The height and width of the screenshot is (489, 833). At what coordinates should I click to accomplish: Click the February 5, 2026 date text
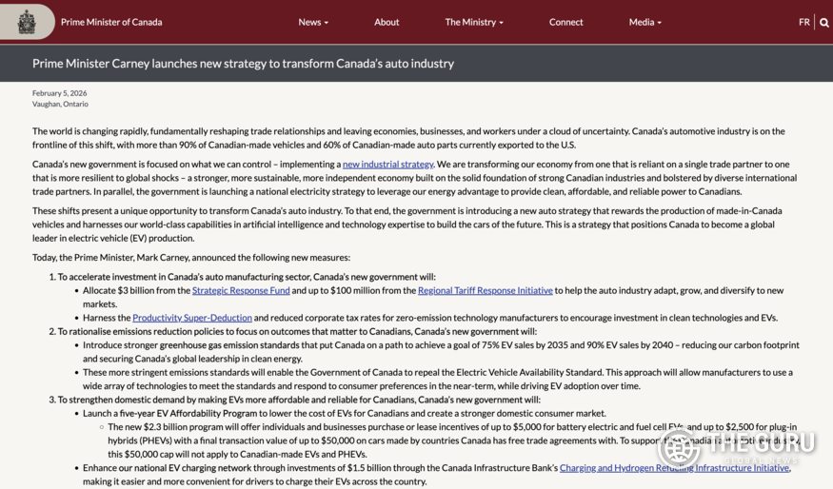59,93
